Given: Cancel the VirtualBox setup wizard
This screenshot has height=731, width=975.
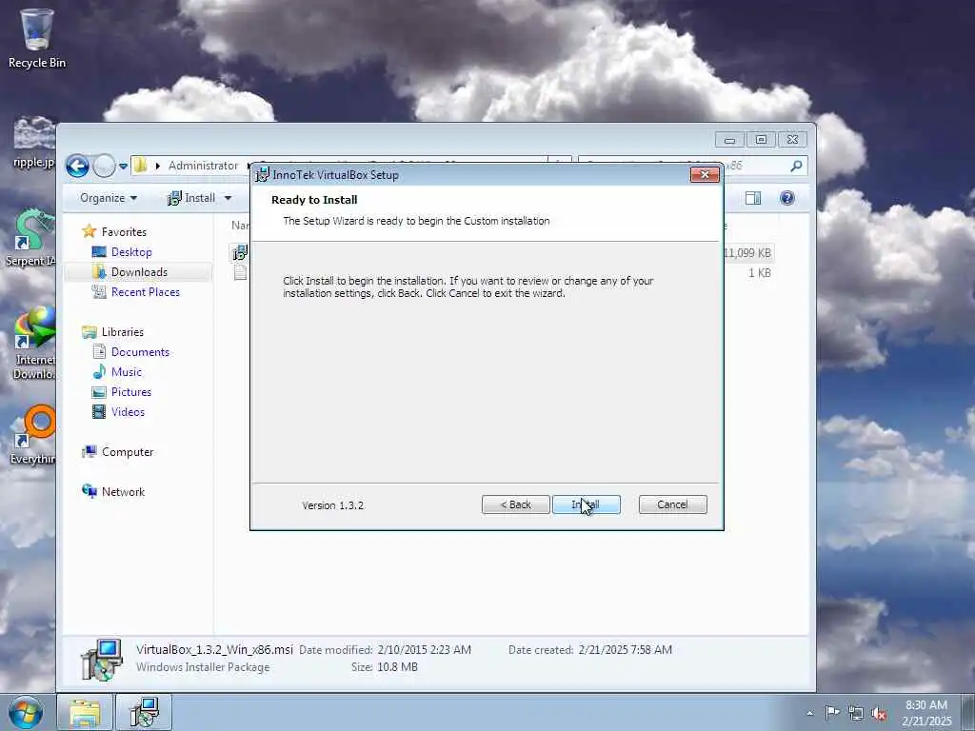Looking at the screenshot, I should (672, 504).
